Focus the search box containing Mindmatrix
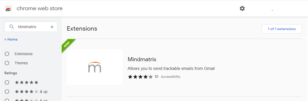 click(x=31, y=27)
